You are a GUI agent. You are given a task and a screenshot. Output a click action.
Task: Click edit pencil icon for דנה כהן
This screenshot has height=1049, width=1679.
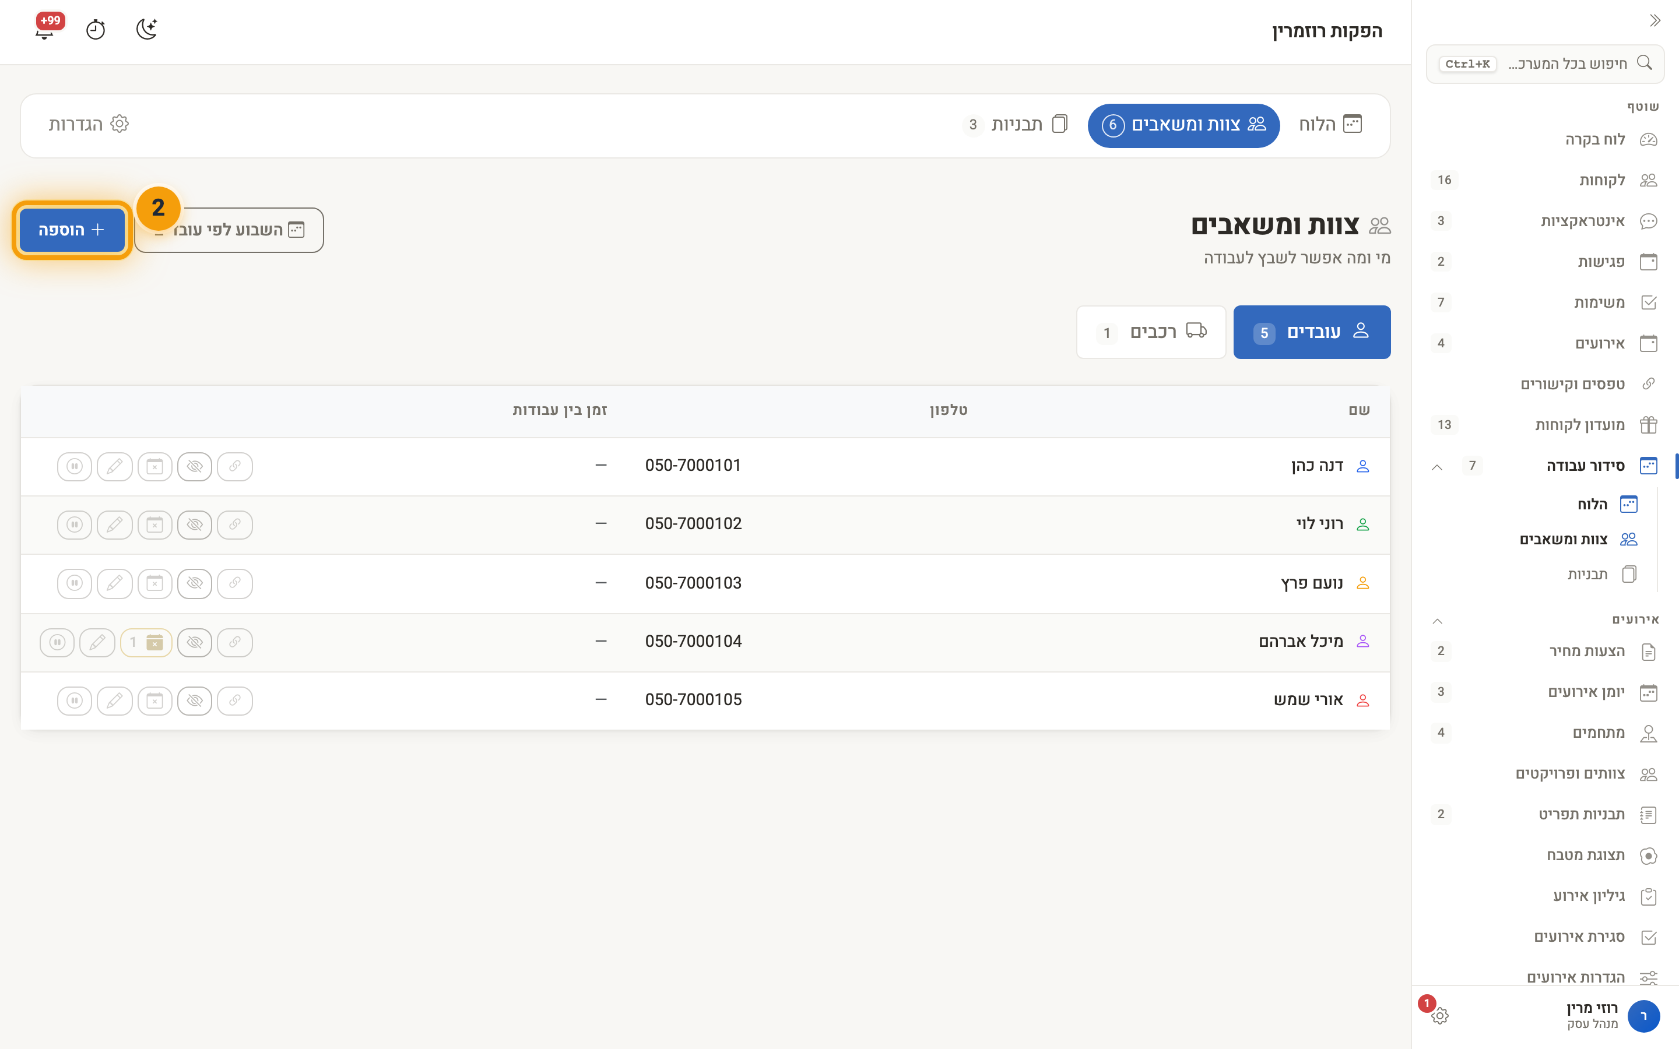click(x=114, y=466)
